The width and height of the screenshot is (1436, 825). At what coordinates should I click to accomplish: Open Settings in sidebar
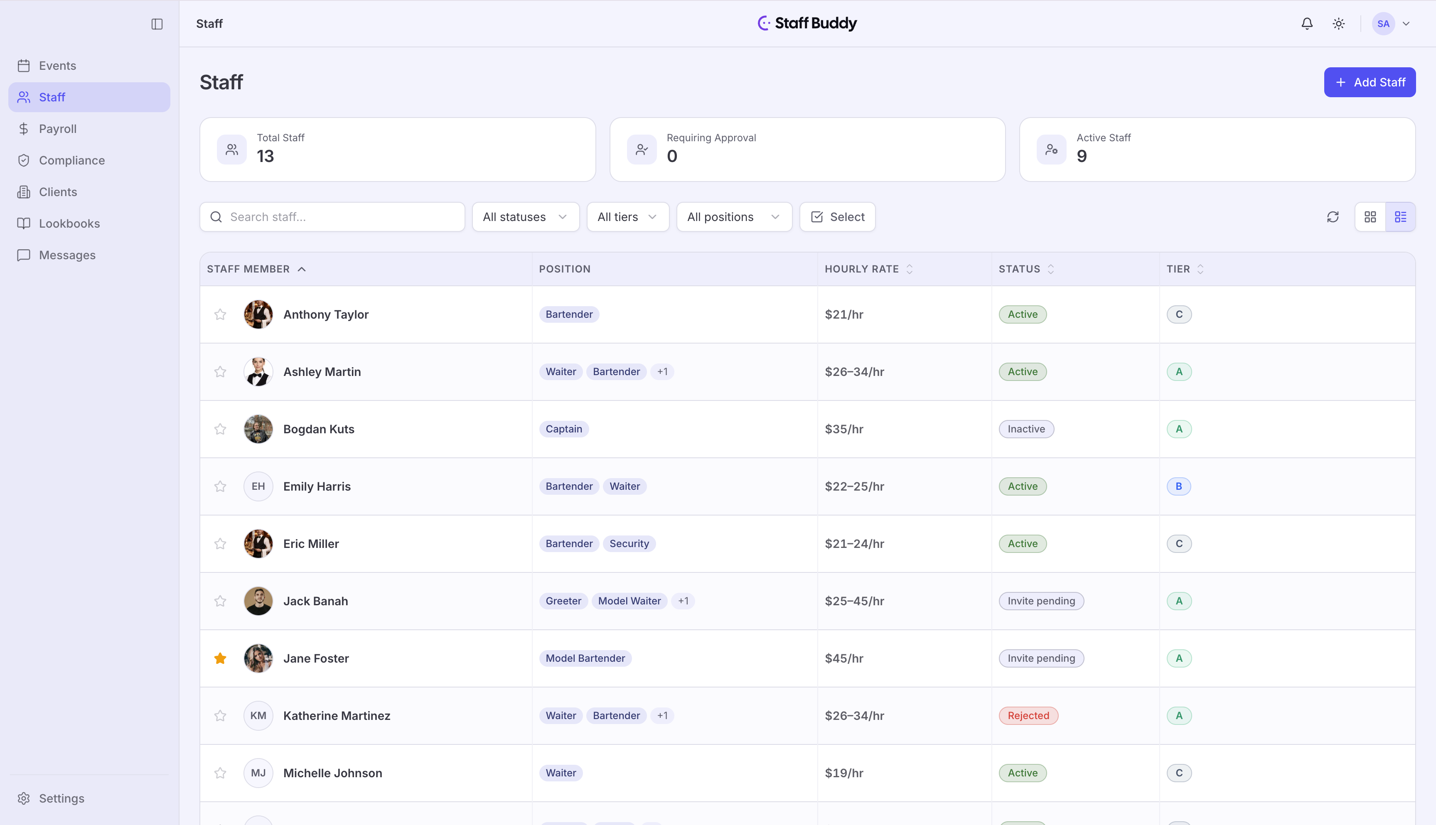(89, 798)
